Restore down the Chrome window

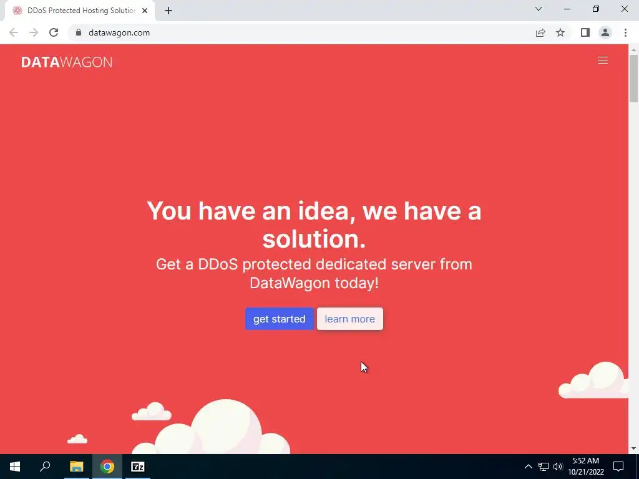point(596,9)
